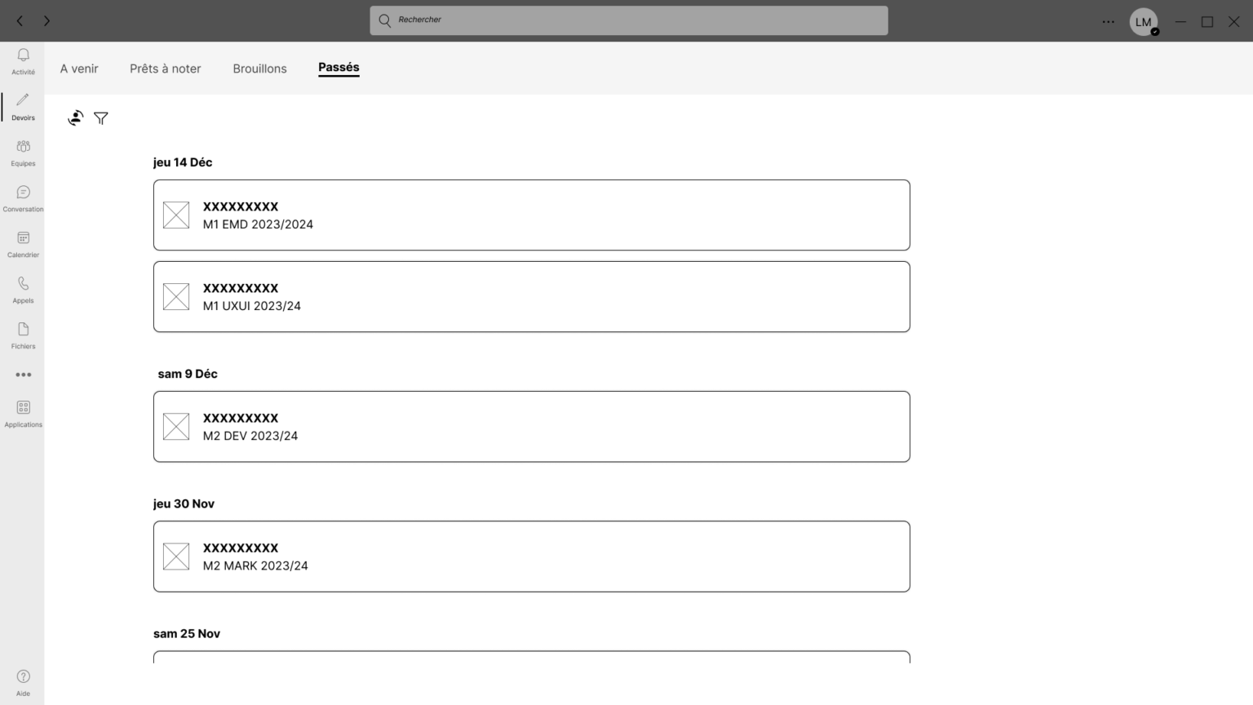The width and height of the screenshot is (1253, 705).
Task: Open the top bar more options menu
Action: tap(1108, 22)
